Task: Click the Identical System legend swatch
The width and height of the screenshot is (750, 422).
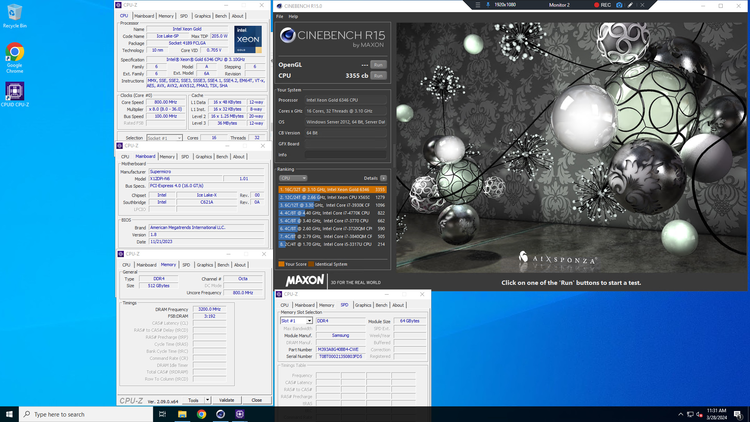Action: [x=311, y=264]
